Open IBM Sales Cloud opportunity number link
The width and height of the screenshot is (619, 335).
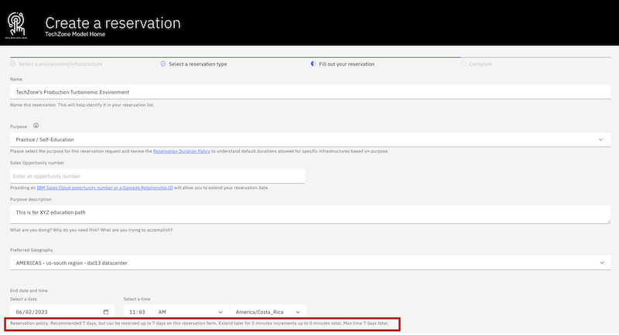coord(104,188)
